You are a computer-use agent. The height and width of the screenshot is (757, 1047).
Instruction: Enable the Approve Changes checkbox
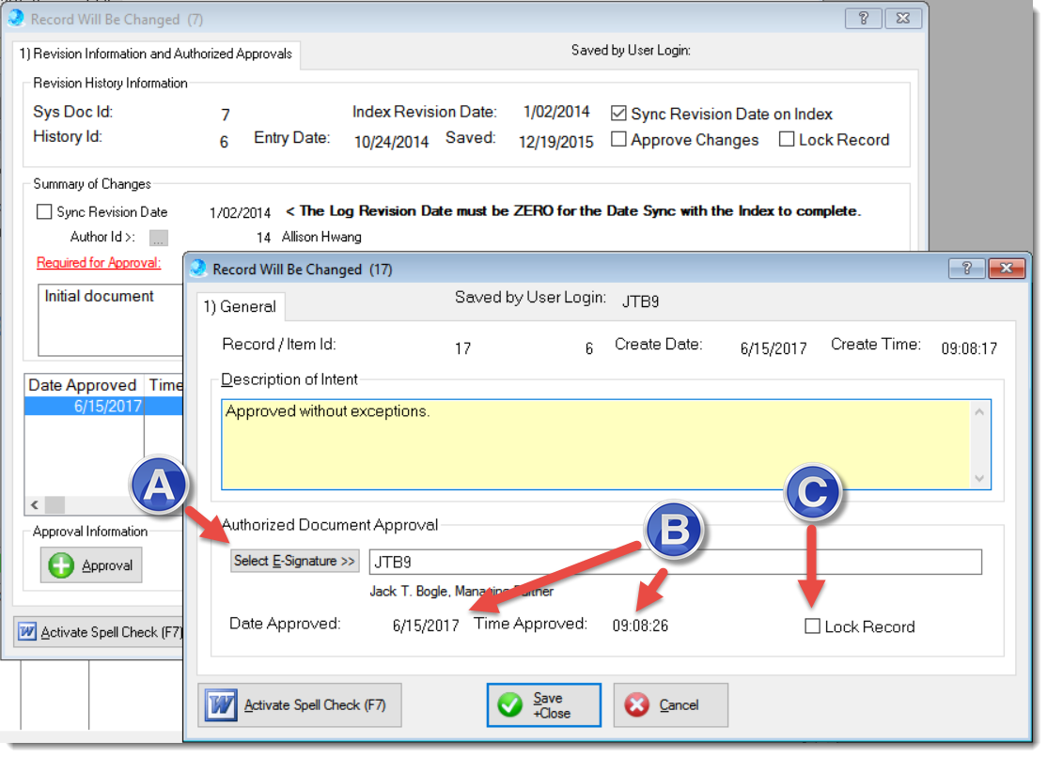618,140
